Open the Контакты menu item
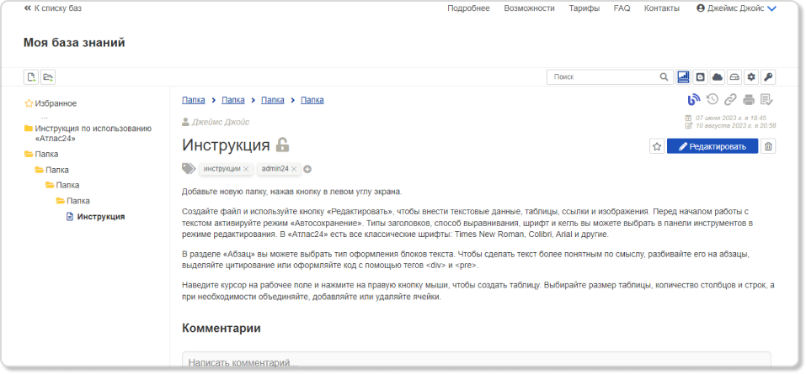 [661, 8]
